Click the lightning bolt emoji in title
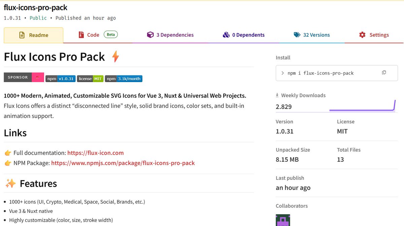 tap(115, 57)
